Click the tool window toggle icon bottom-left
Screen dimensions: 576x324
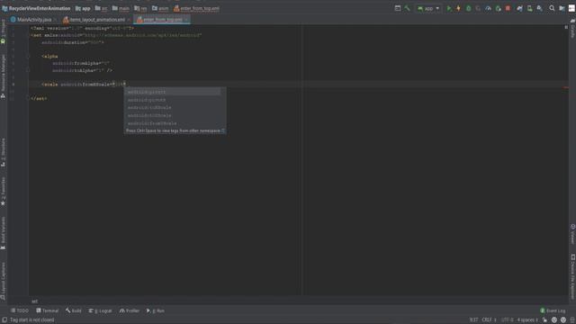click(x=4, y=320)
